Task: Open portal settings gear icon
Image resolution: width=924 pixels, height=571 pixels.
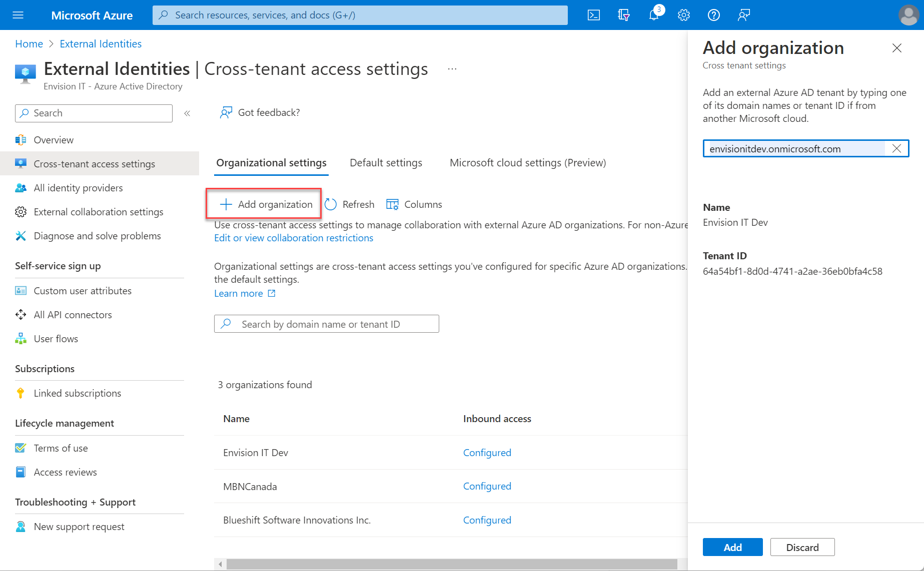Action: [x=684, y=15]
